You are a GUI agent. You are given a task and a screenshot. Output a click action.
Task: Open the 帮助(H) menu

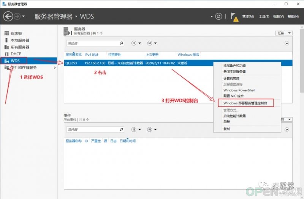click(293, 17)
